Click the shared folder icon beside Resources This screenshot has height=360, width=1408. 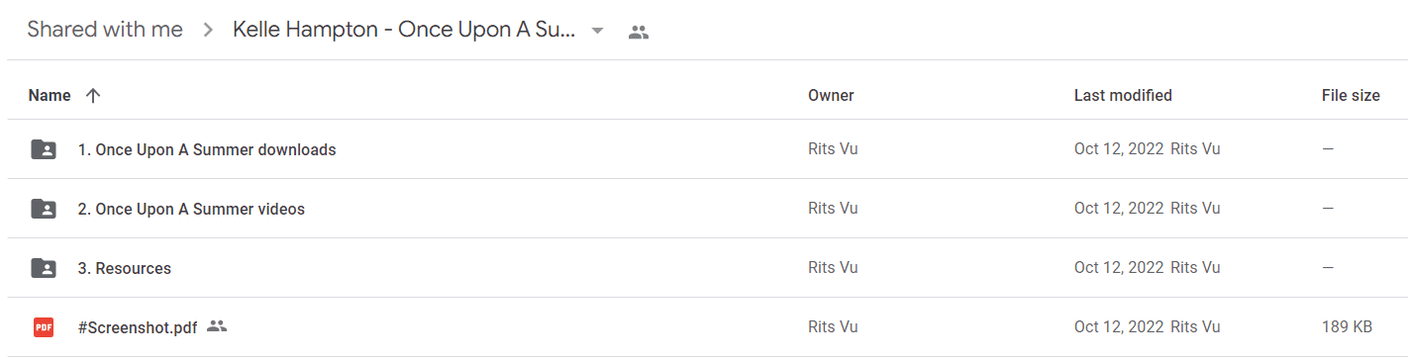coord(44,269)
